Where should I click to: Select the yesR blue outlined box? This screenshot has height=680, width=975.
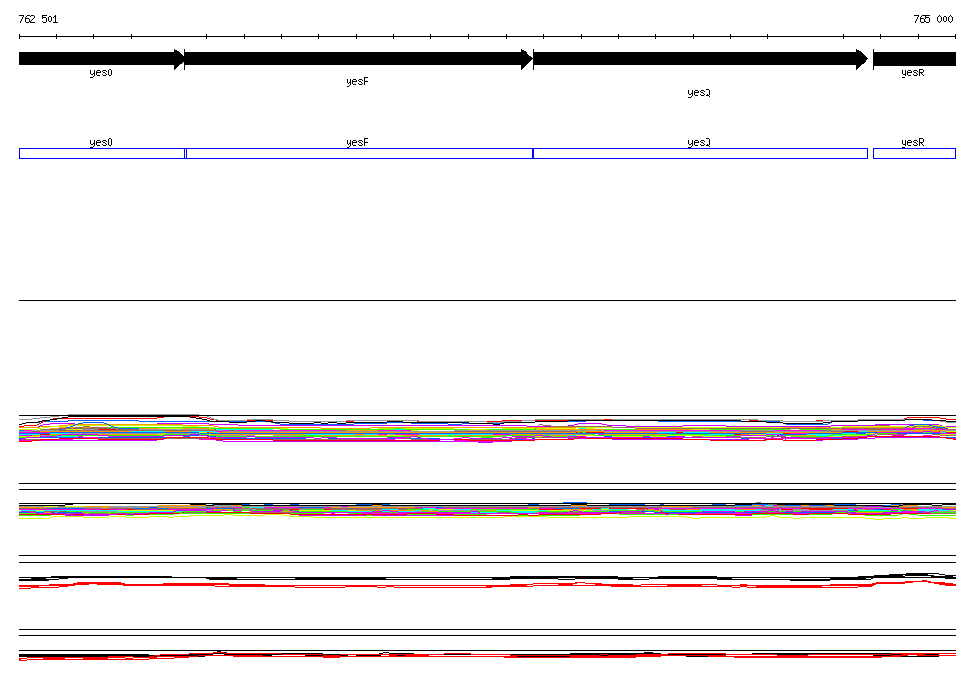pos(915,153)
